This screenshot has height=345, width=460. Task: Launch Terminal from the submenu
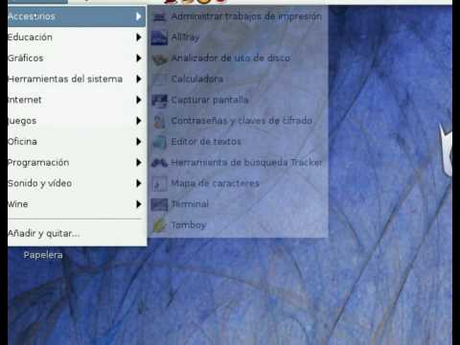point(238,204)
